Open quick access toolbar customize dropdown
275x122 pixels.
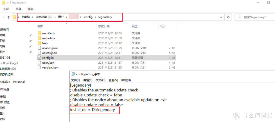[x=8, y=3]
